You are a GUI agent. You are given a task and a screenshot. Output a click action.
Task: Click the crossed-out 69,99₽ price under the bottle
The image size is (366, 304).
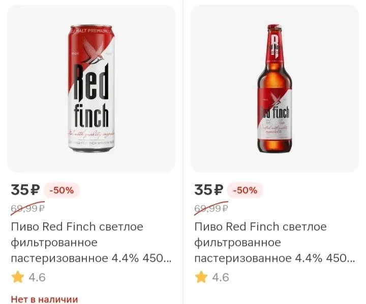211,208
